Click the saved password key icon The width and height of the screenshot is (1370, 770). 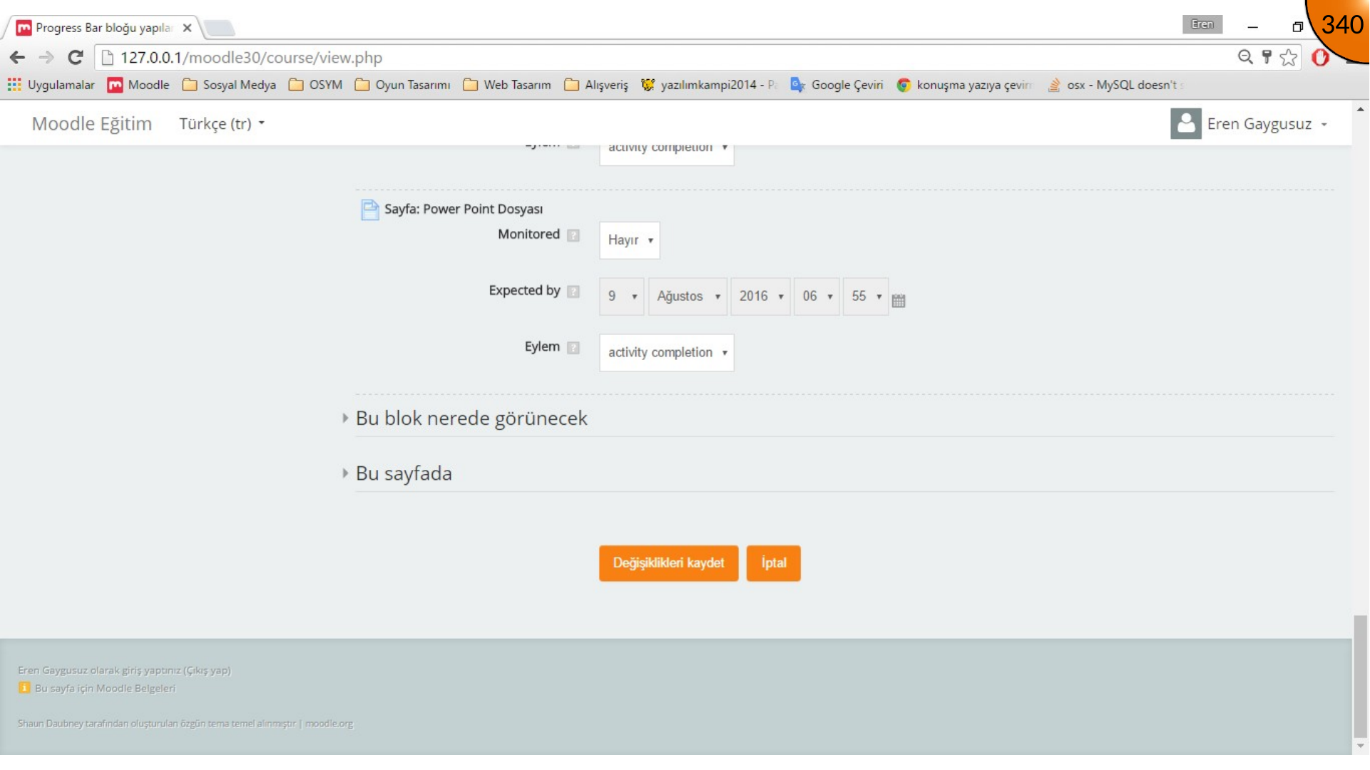click(x=1267, y=57)
